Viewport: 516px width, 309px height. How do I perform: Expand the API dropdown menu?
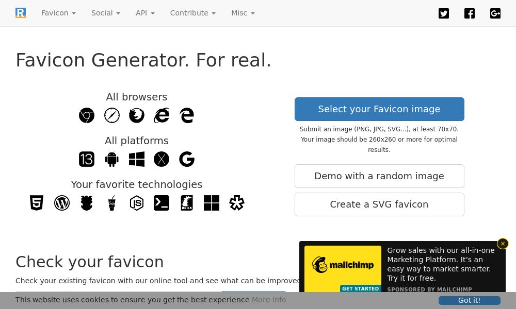(x=145, y=13)
